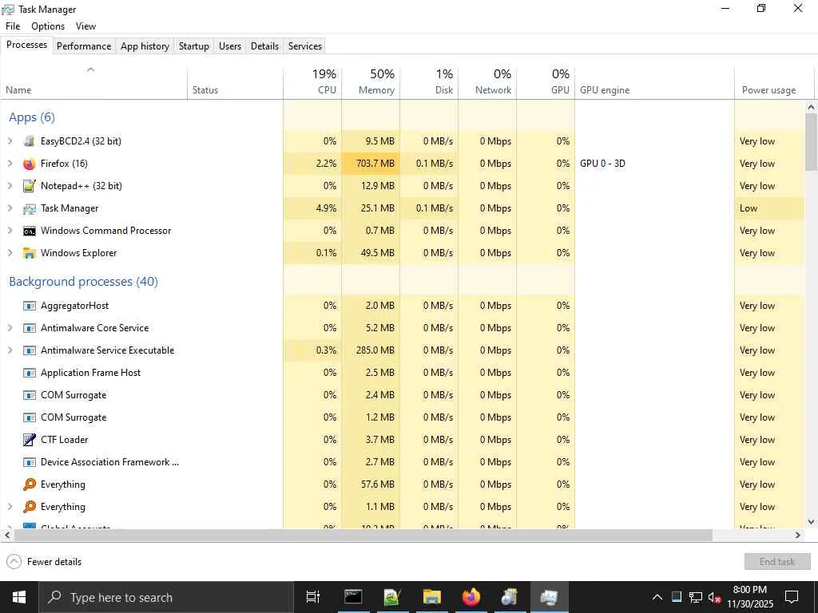
Task: Expand the Windows Command Processor group
Action: (10, 231)
